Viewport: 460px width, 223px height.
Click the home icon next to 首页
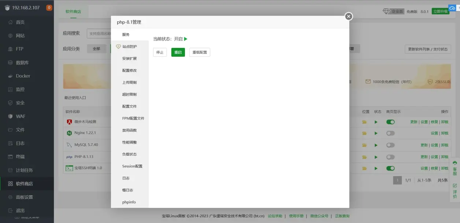tap(10, 22)
